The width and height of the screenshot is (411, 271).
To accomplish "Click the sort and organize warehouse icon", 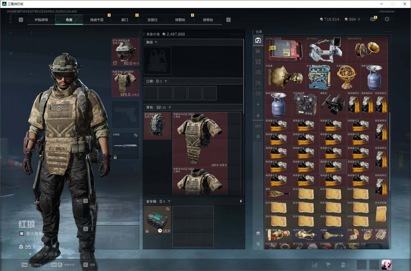I will (258, 244).
